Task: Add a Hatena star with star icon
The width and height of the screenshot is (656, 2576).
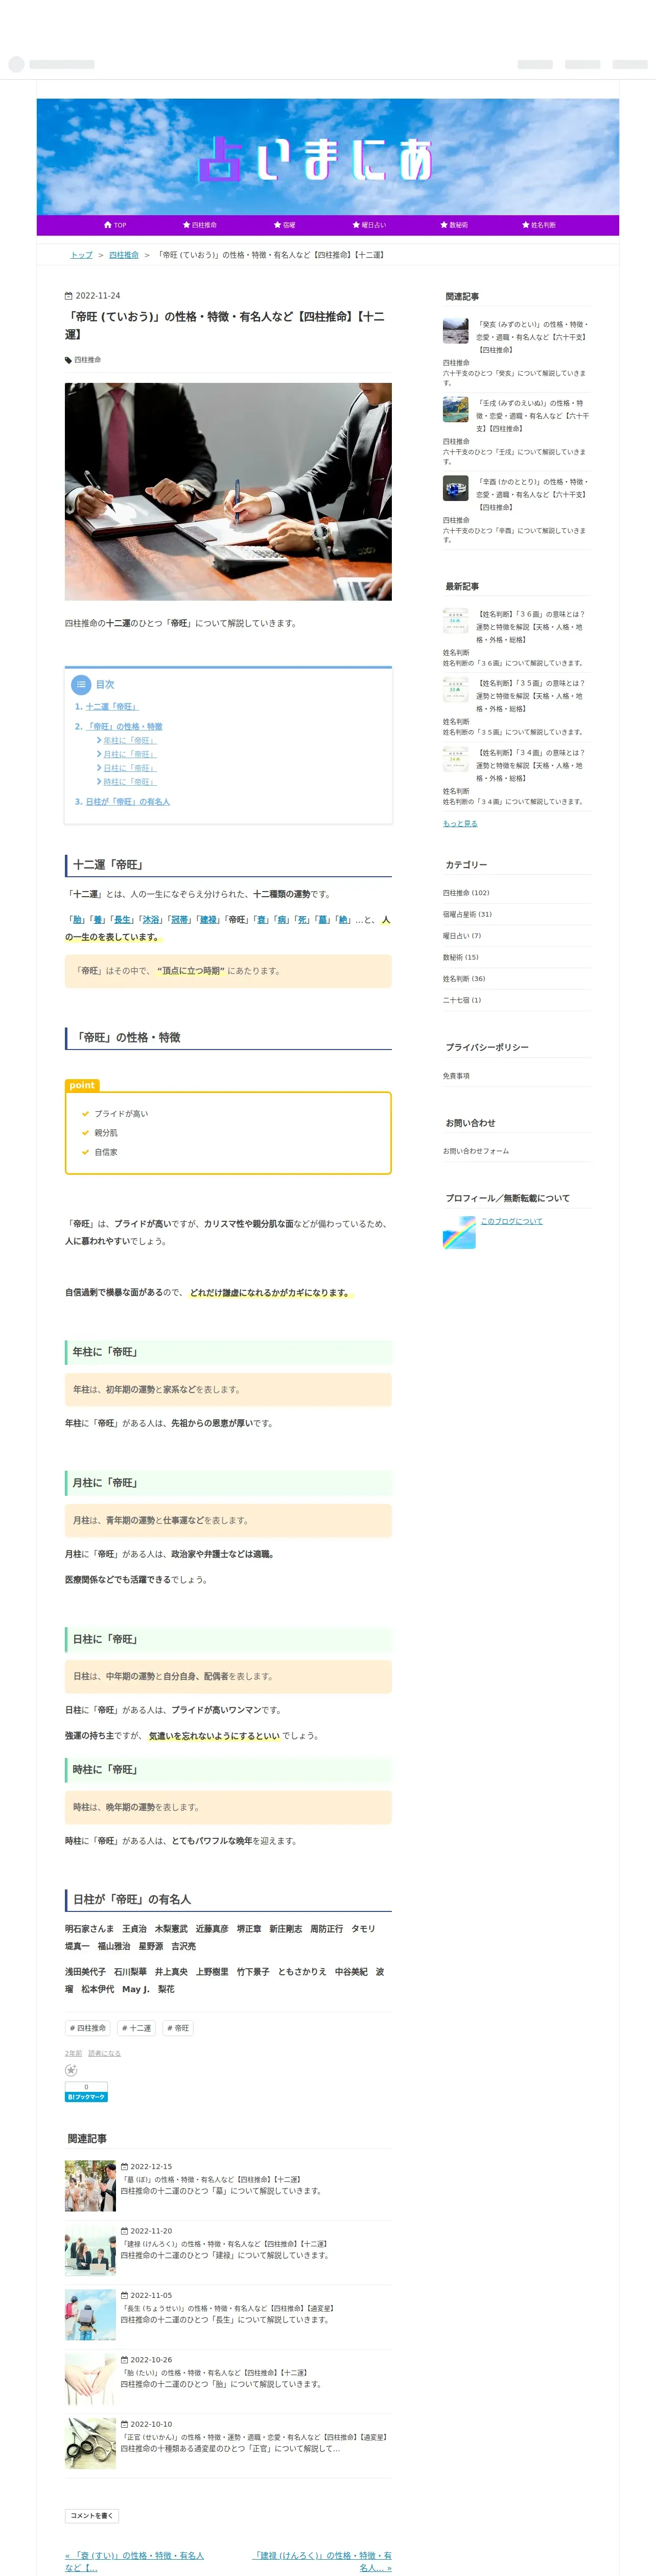Action: pyautogui.click(x=71, y=2070)
